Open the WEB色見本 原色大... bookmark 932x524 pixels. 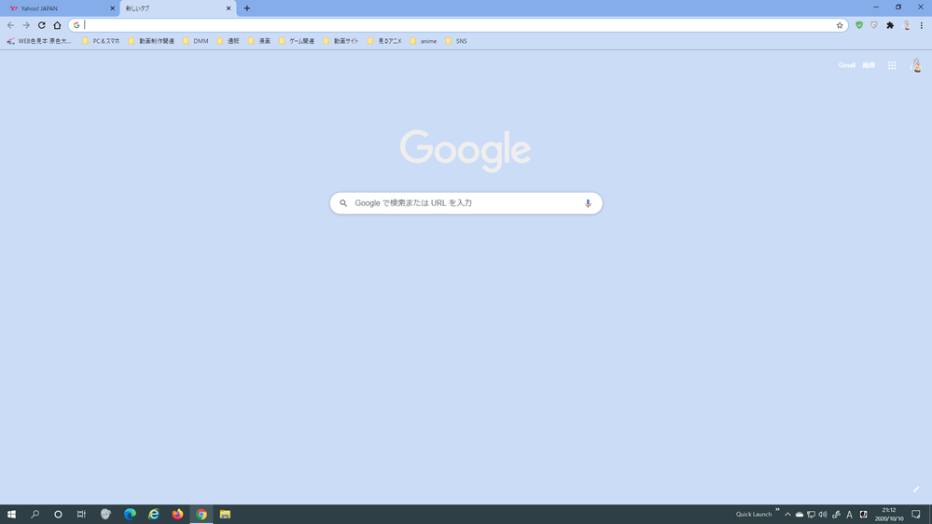38,41
